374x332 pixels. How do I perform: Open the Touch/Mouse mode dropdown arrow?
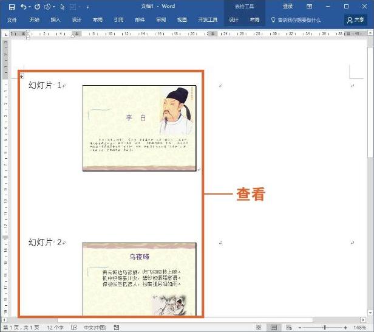(54, 7)
